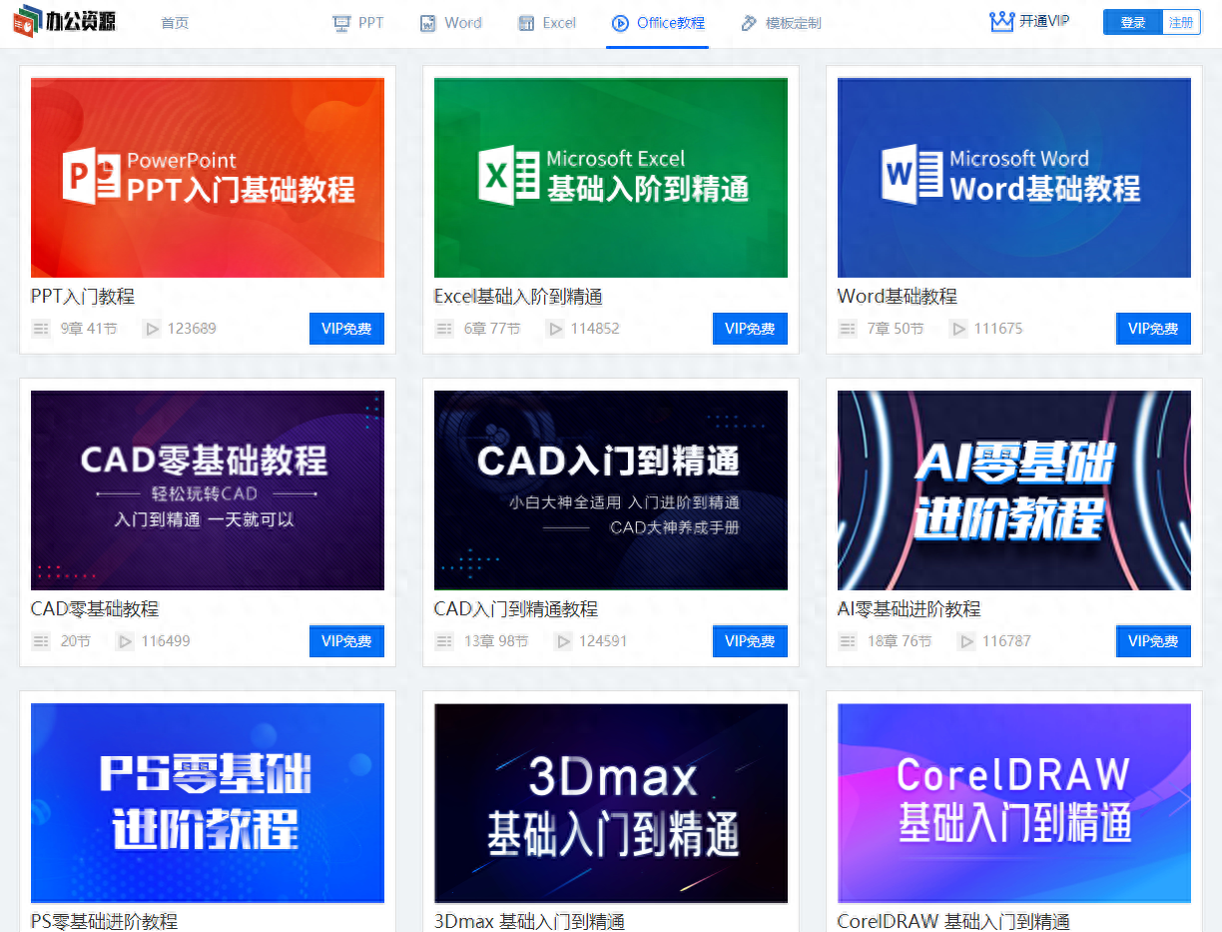Click play count icon for Excel基础入阶到精通

point(555,328)
